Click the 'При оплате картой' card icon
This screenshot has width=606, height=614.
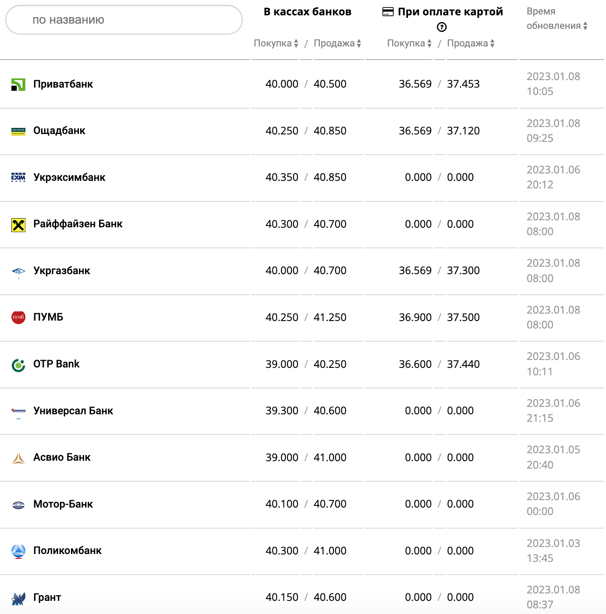[388, 12]
